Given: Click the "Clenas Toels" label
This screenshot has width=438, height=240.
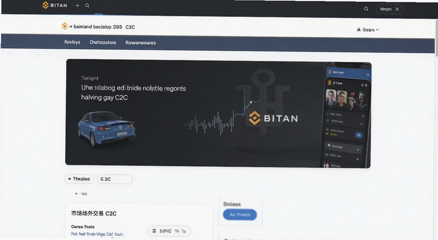Looking at the screenshot, I should pyautogui.click(x=83, y=226).
